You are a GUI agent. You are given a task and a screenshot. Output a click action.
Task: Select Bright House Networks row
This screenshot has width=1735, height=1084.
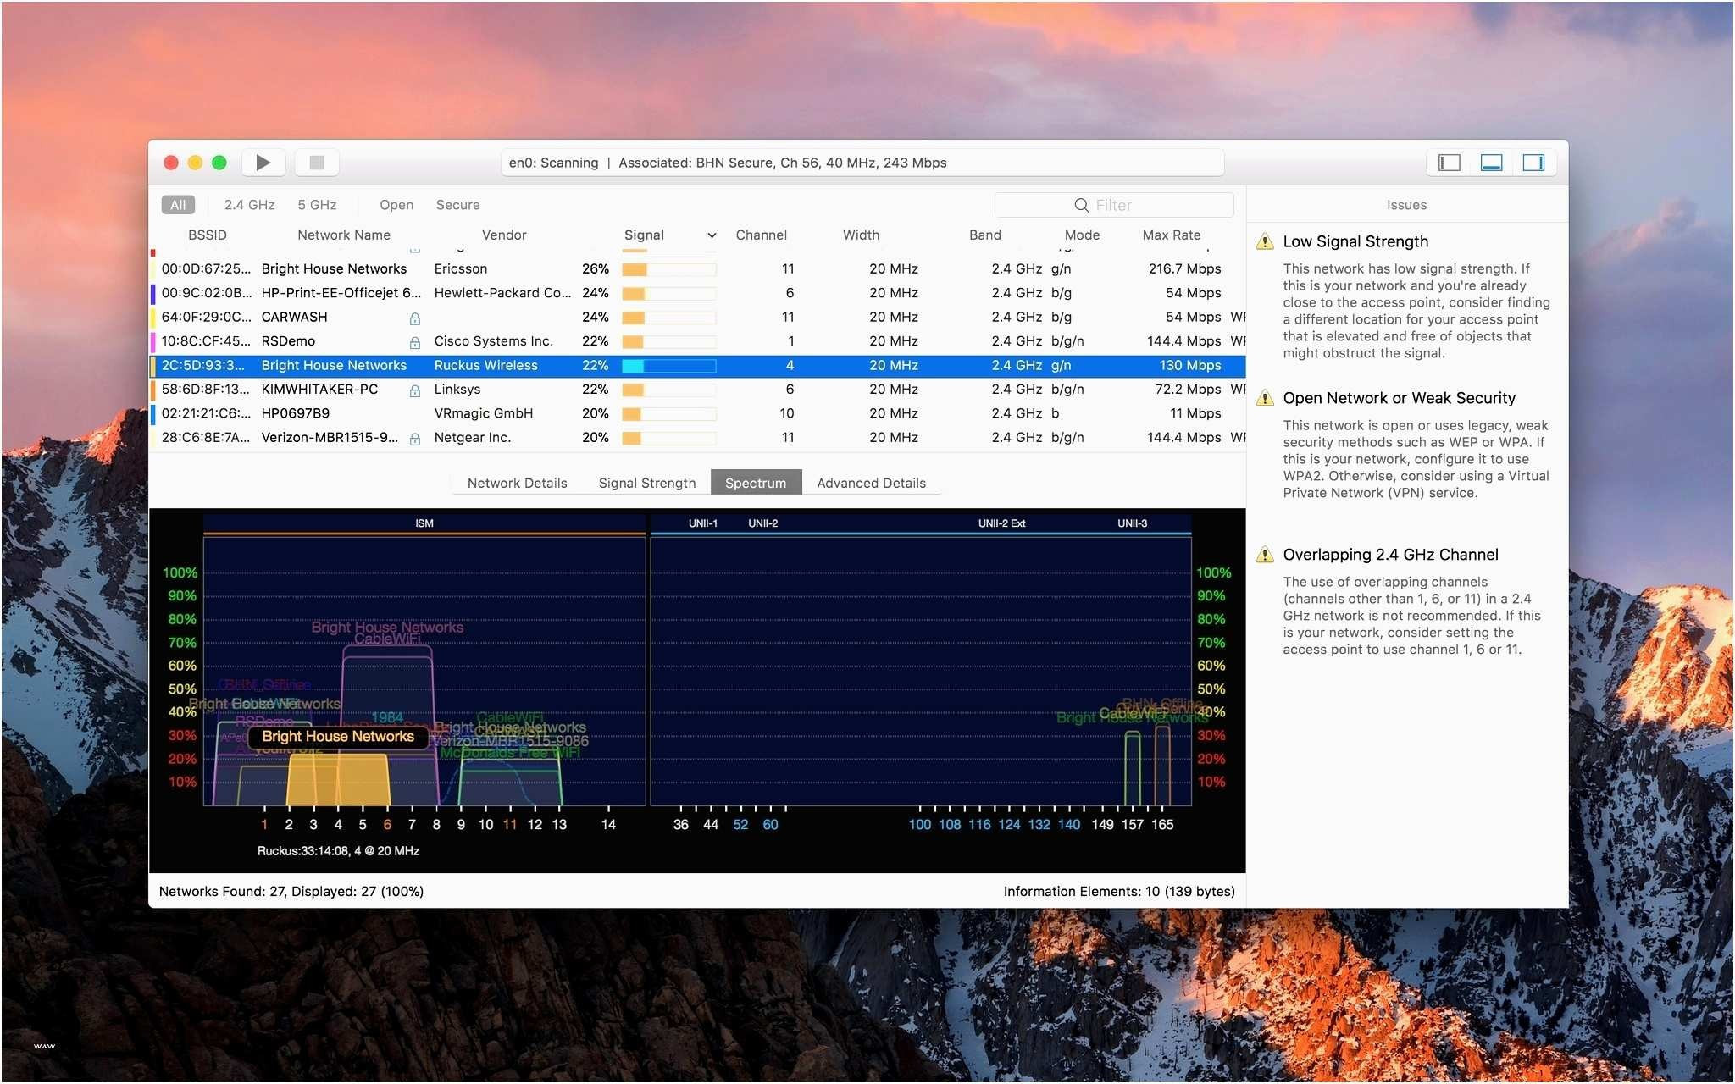point(698,365)
